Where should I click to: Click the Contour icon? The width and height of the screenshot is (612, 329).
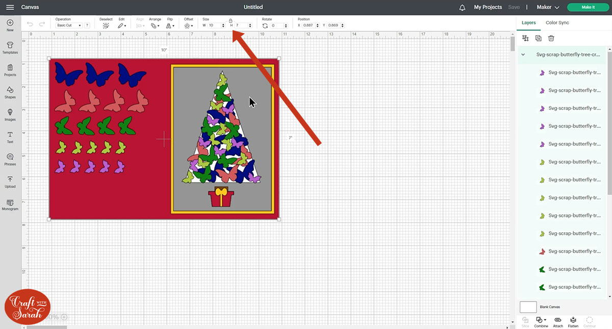590,320
